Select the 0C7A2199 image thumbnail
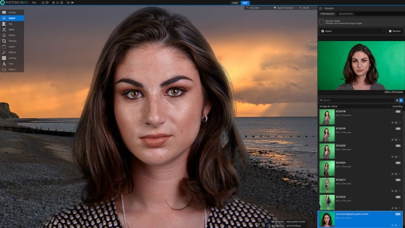The width and height of the screenshot is (405, 228). 327,134
